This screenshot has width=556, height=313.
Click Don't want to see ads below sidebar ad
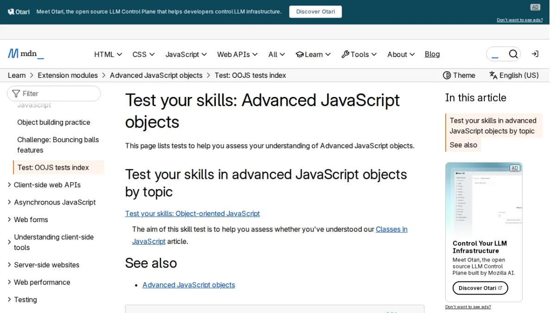(468, 307)
